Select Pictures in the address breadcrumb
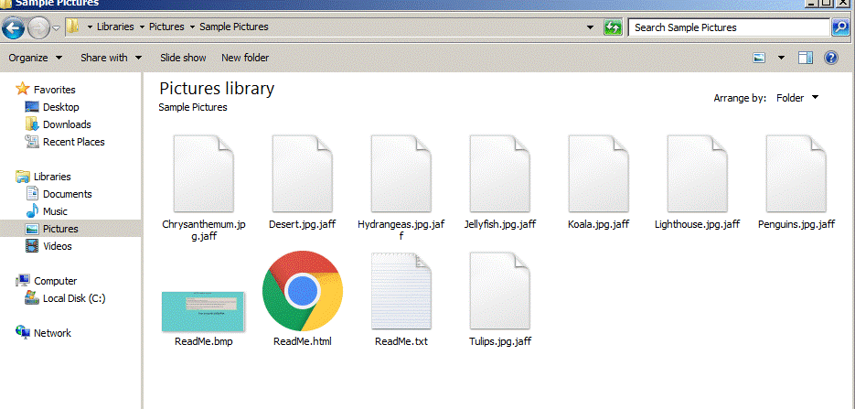 (166, 27)
